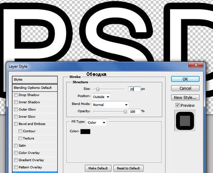Select Blending Options: Default entry

tap(35, 88)
